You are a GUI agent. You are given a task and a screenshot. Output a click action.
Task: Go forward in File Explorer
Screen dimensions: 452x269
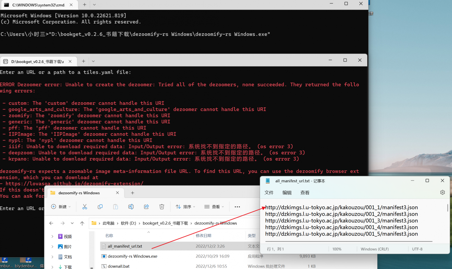(x=62, y=223)
